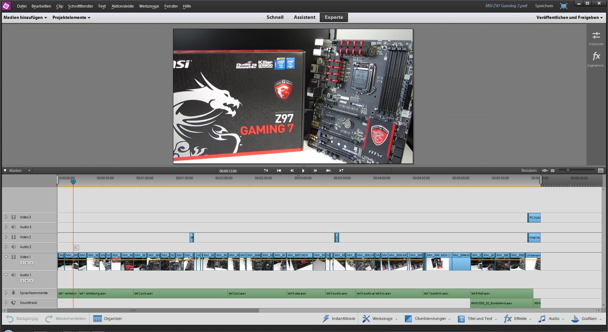Click the timeline zoom slider
Screen dimensions: 608x332
click(568, 170)
